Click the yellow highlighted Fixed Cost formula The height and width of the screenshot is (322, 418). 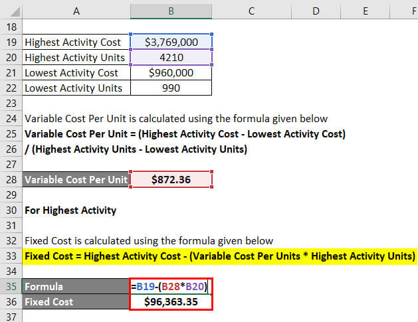tap(220, 256)
